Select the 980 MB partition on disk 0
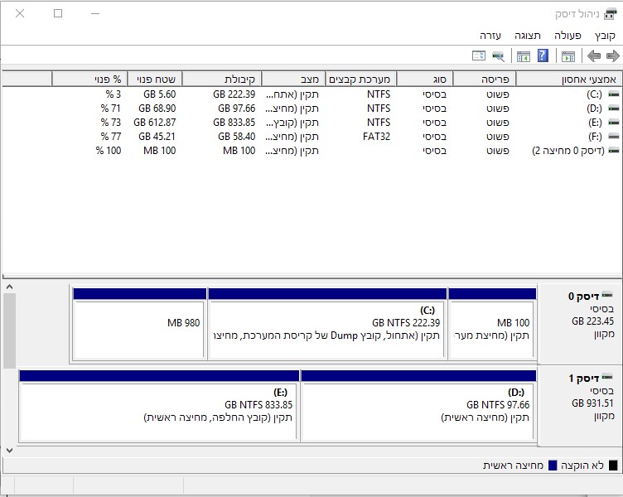Image resolution: width=623 pixels, height=497 pixels. 139,328
